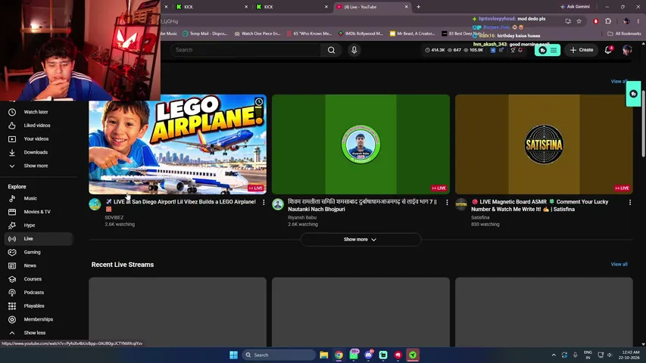Screen dimensions: 646x363
Task: Open Satisfina channel name
Action: (x=480, y=217)
